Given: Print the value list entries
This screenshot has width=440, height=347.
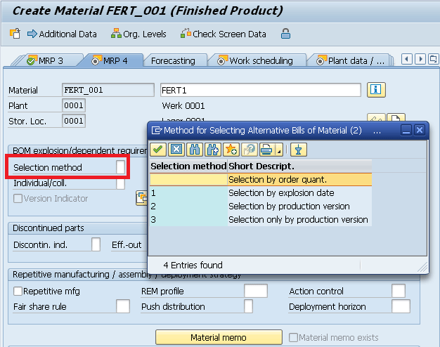Looking at the screenshot, I should 266,150.
